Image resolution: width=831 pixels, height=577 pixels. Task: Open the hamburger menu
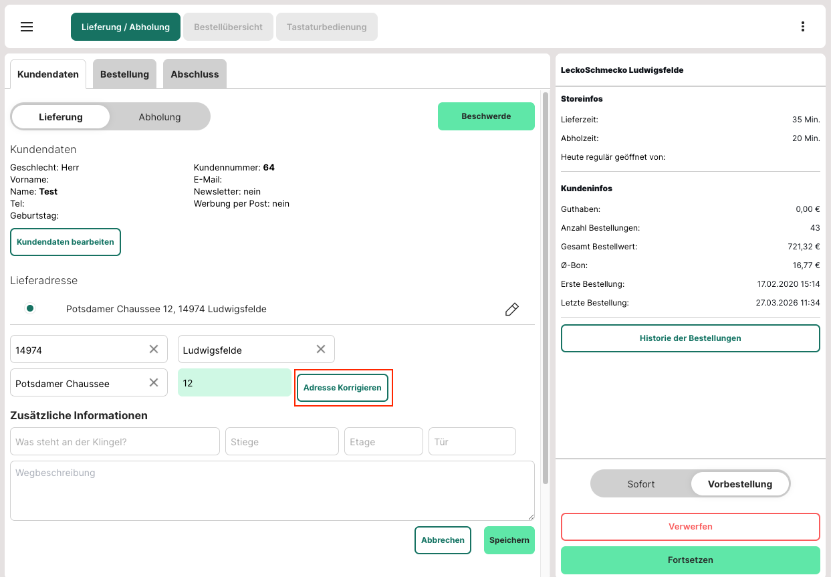tap(27, 27)
